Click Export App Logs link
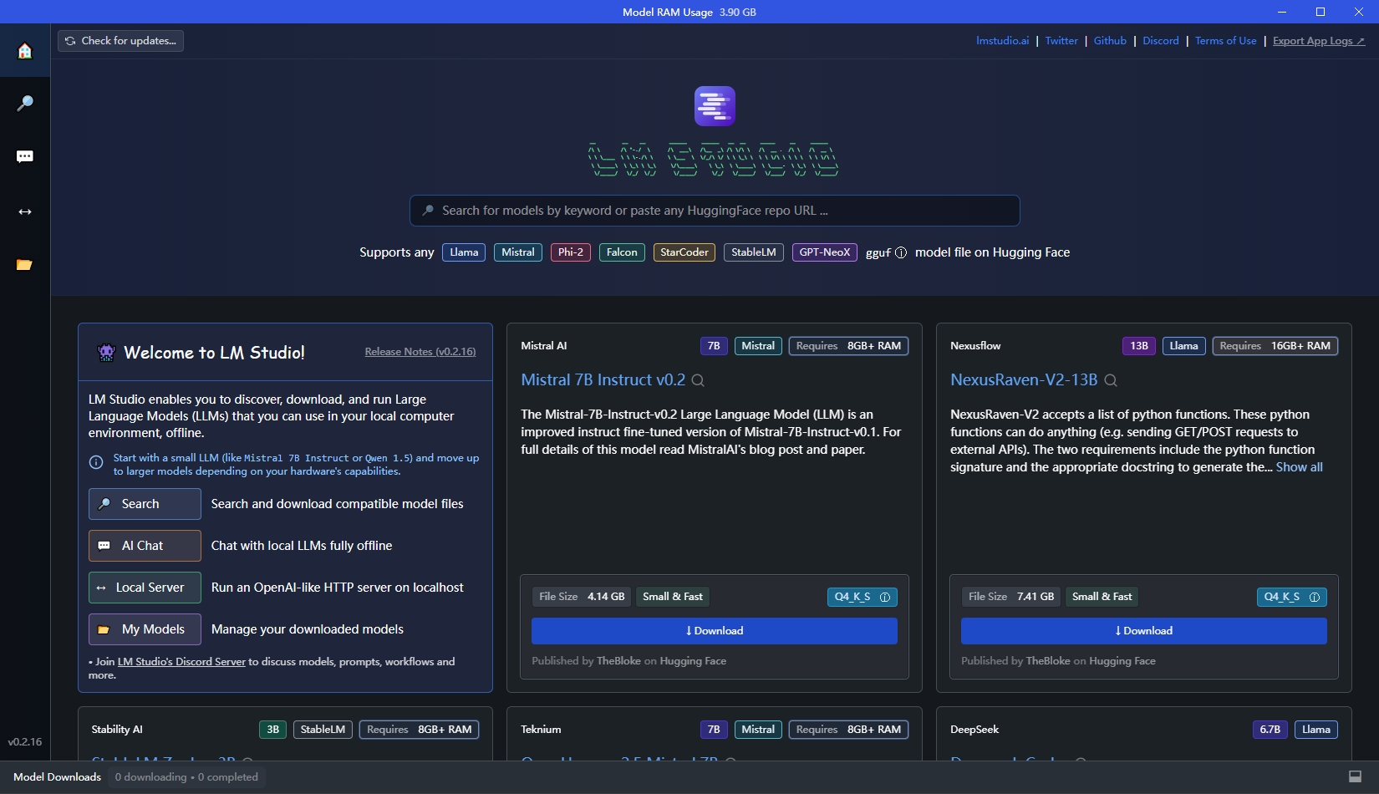The height and width of the screenshot is (794, 1379). pyautogui.click(x=1319, y=41)
